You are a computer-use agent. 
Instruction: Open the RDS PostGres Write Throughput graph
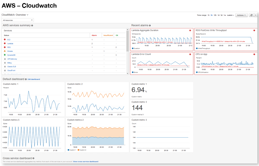click(x=226, y=40)
